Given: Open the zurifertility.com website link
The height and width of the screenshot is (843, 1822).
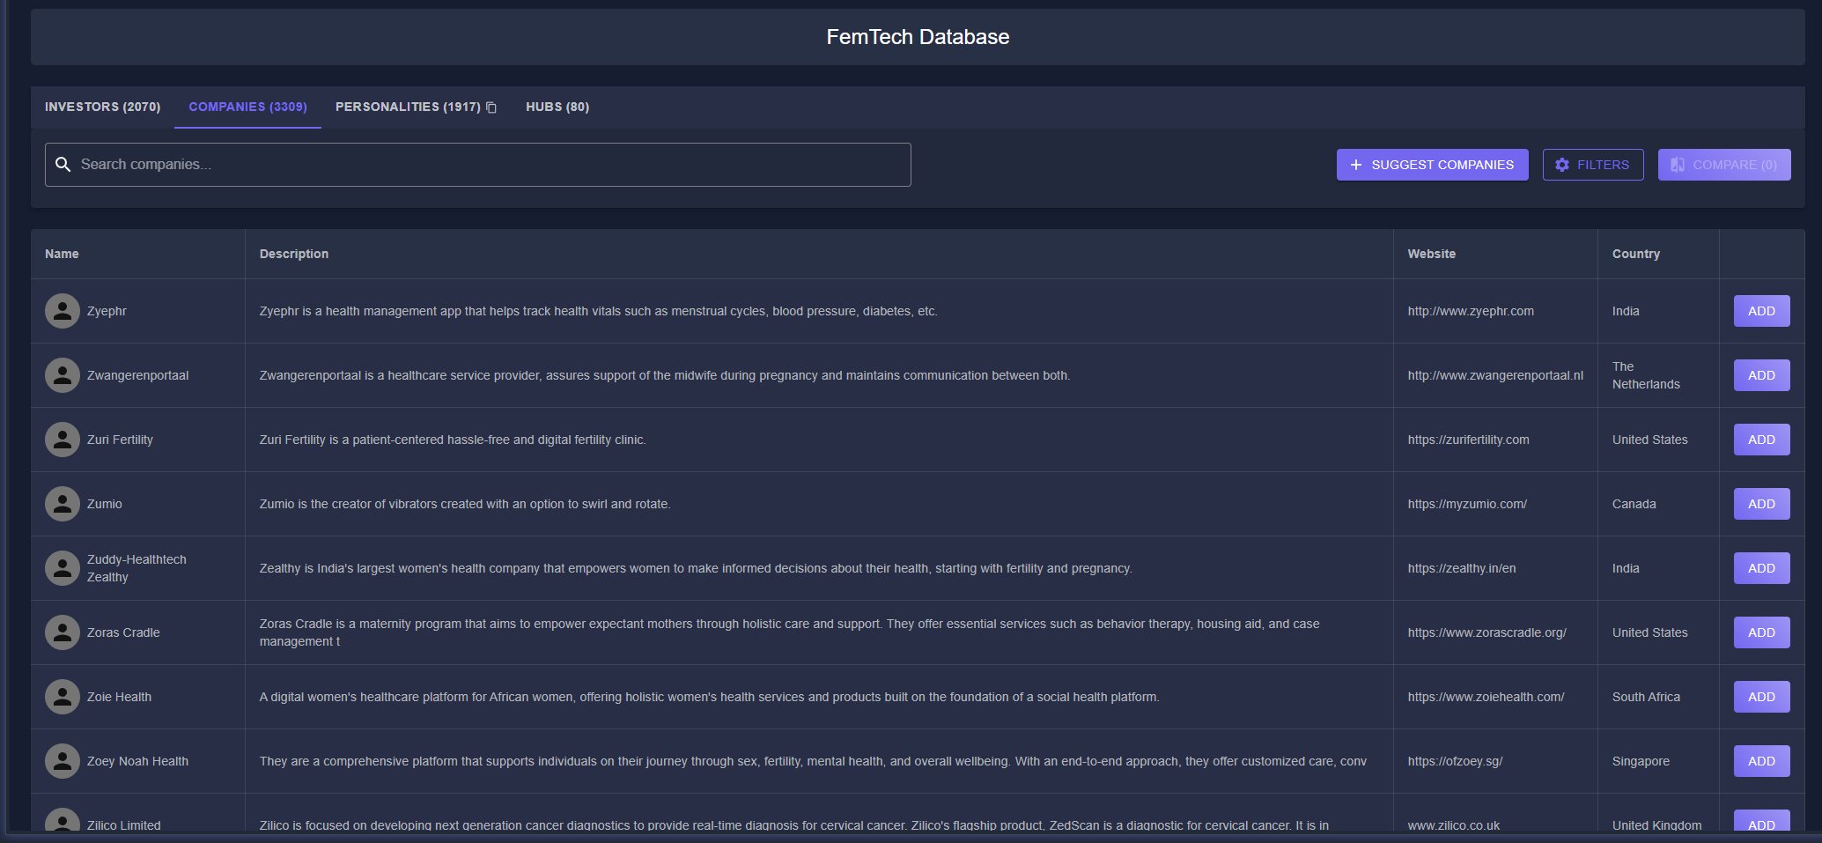Looking at the screenshot, I should point(1468,440).
